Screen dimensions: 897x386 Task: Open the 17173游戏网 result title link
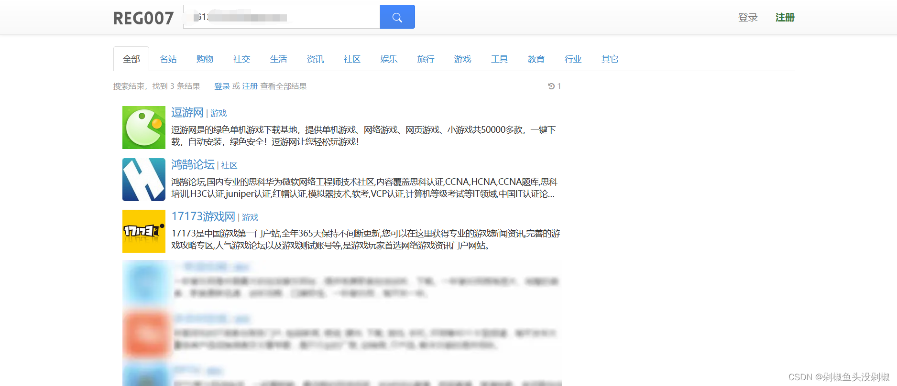(203, 216)
